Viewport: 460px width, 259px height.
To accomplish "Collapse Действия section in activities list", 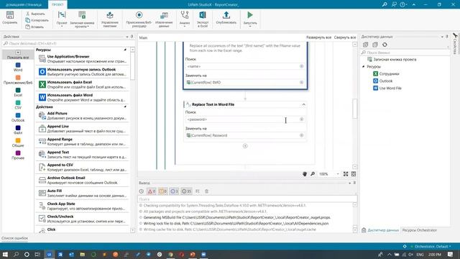I will (x=125, y=107).
